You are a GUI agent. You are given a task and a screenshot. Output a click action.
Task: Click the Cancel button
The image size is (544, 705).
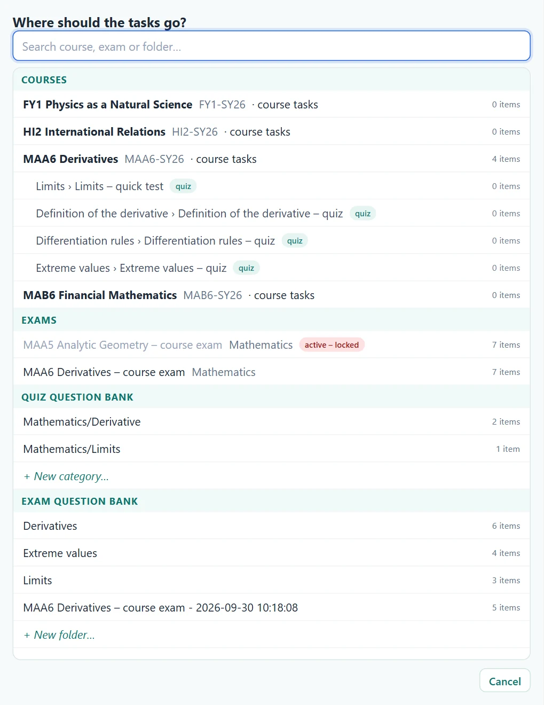click(x=504, y=681)
